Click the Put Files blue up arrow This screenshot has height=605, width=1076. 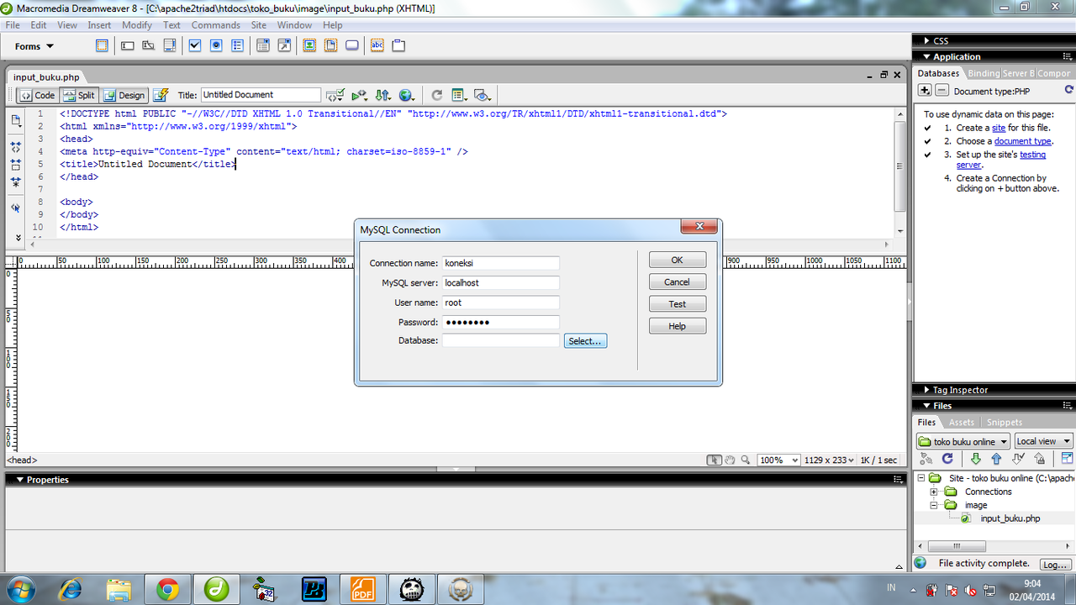pos(996,459)
